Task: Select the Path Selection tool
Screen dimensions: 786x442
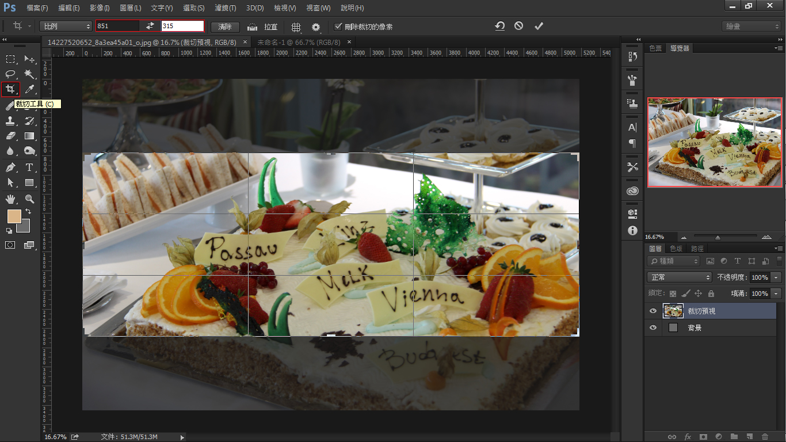Action: click(10, 182)
